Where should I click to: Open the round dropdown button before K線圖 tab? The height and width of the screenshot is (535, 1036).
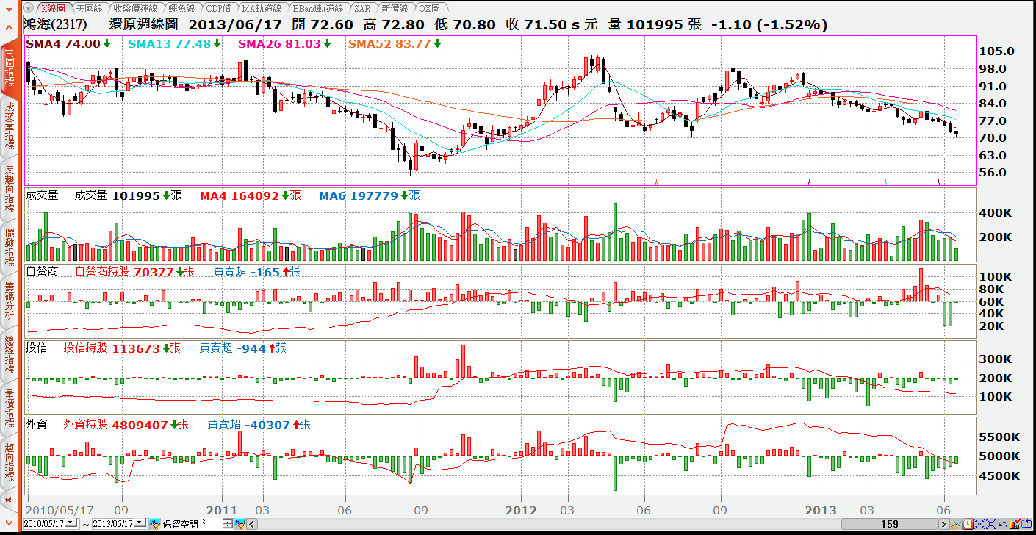[x=29, y=8]
